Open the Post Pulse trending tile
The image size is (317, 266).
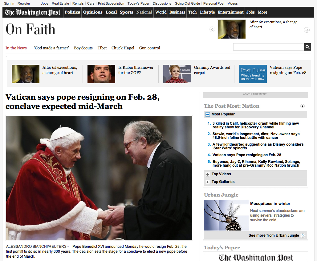click(253, 74)
